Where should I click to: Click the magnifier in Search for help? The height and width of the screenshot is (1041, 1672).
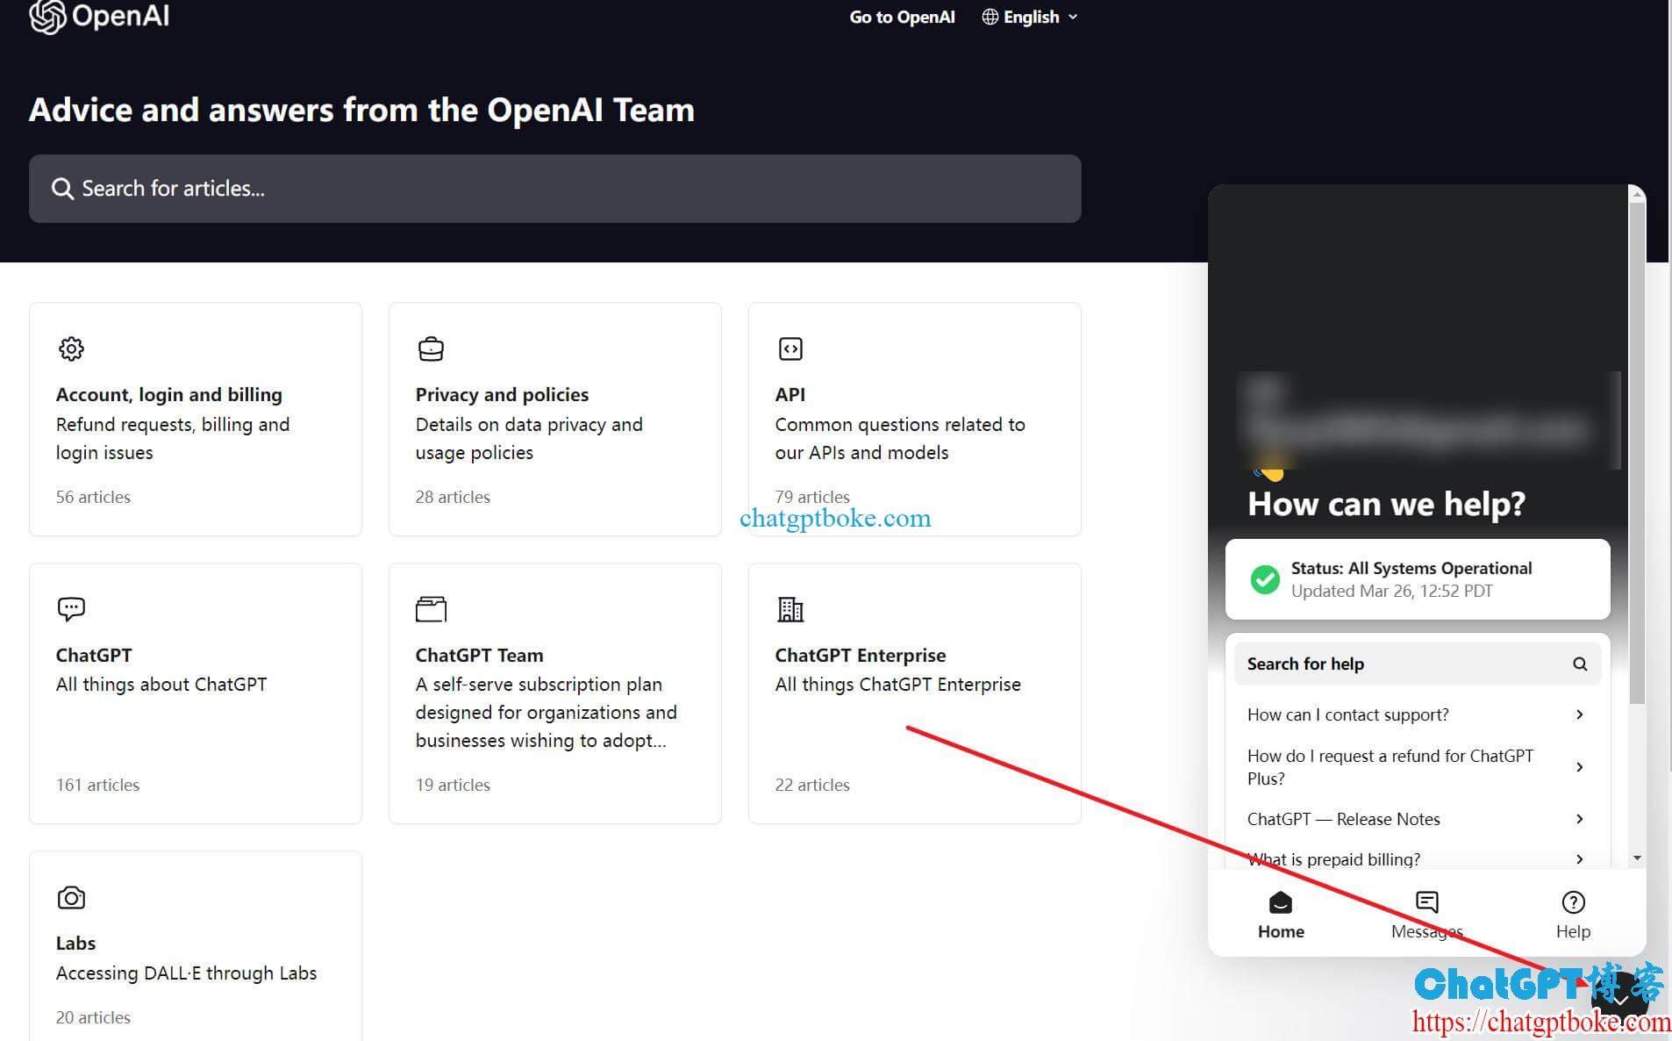pos(1580,664)
